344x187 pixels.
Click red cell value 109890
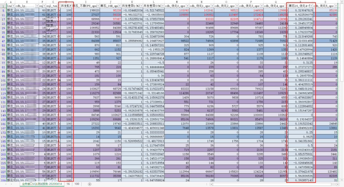point(177,15)
